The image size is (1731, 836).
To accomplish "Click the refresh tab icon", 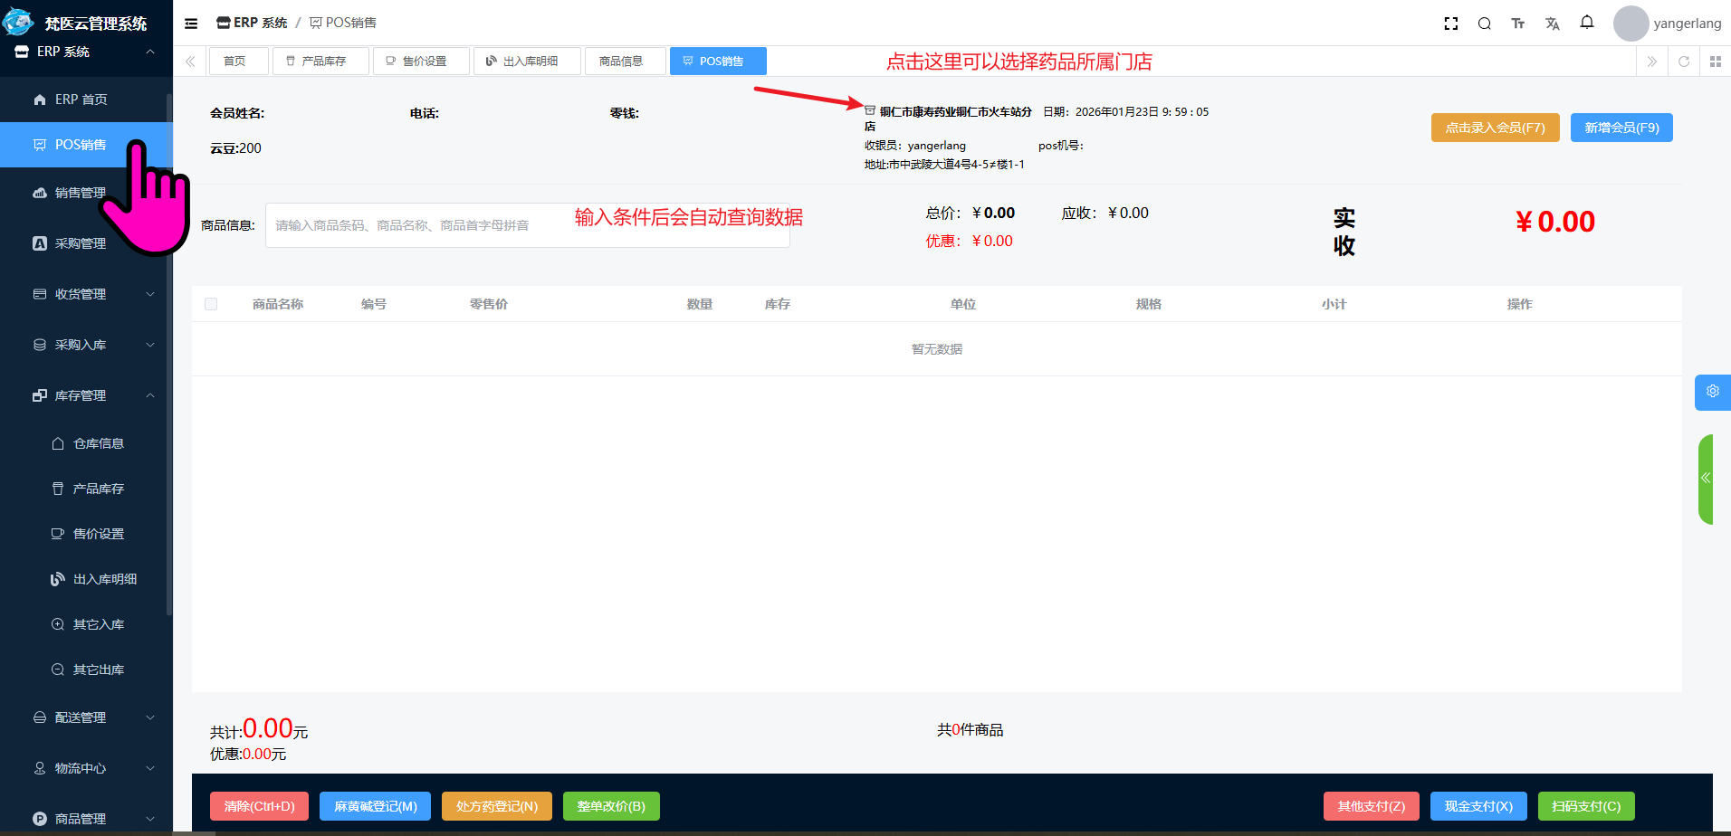I will click(x=1684, y=62).
